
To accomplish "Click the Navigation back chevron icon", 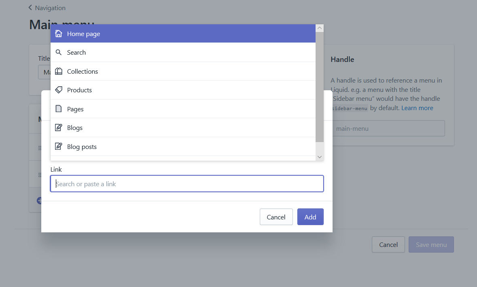I will 30,8.
